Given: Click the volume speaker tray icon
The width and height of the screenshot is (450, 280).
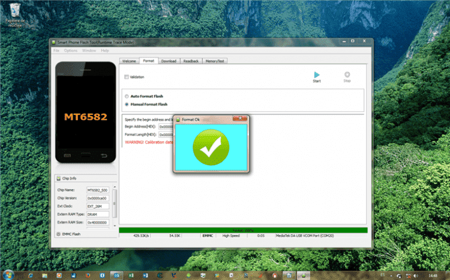Looking at the screenshot, I should point(415,276).
